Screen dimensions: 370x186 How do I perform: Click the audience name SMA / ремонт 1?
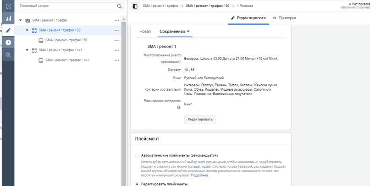(x=162, y=47)
